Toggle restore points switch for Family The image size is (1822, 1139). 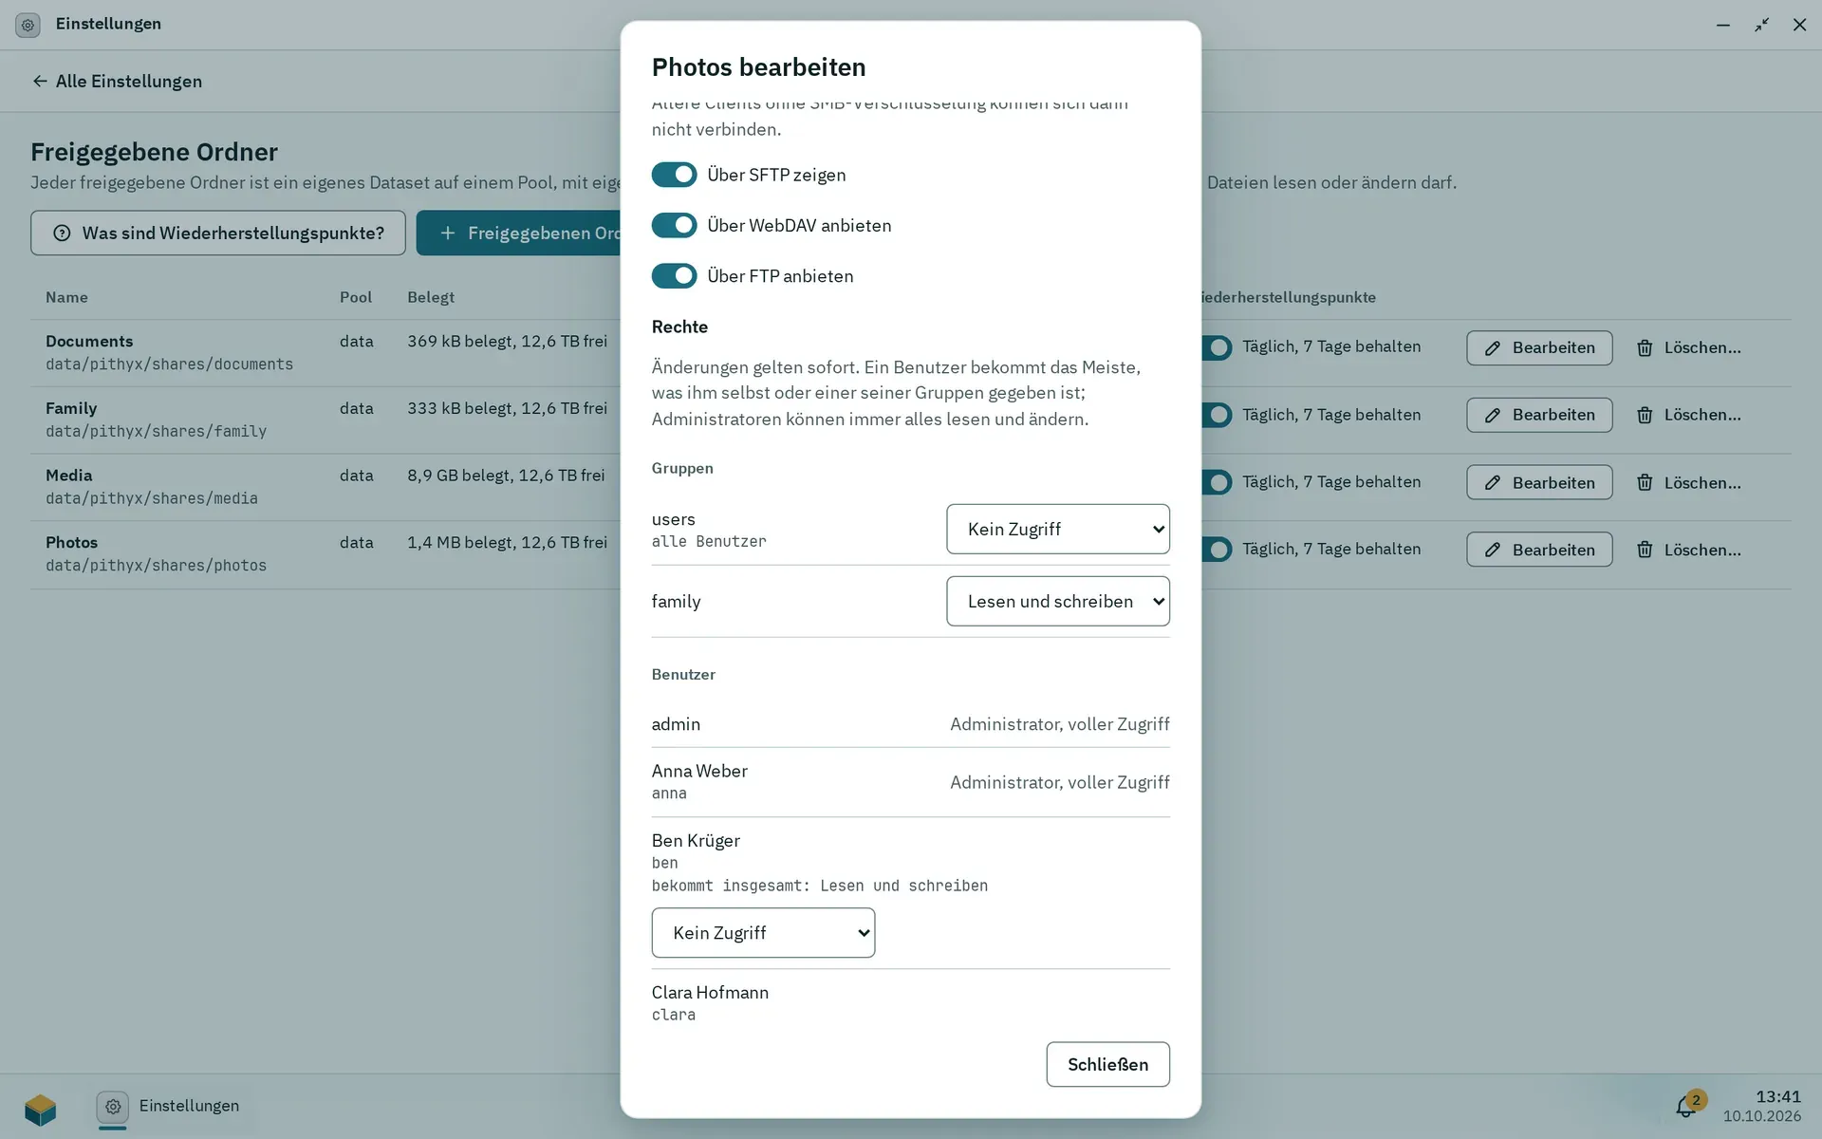point(1217,415)
